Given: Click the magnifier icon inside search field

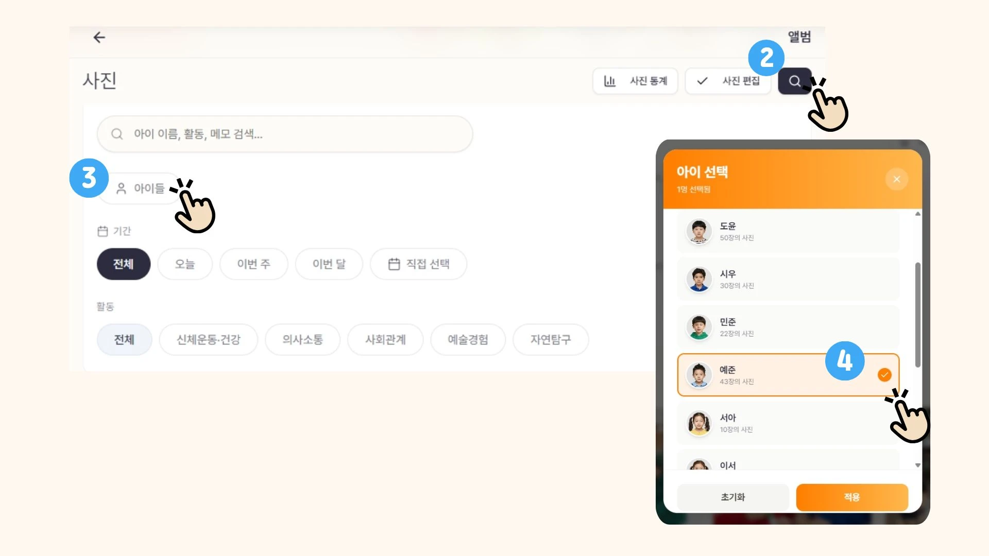Looking at the screenshot, I should (117, 134).
